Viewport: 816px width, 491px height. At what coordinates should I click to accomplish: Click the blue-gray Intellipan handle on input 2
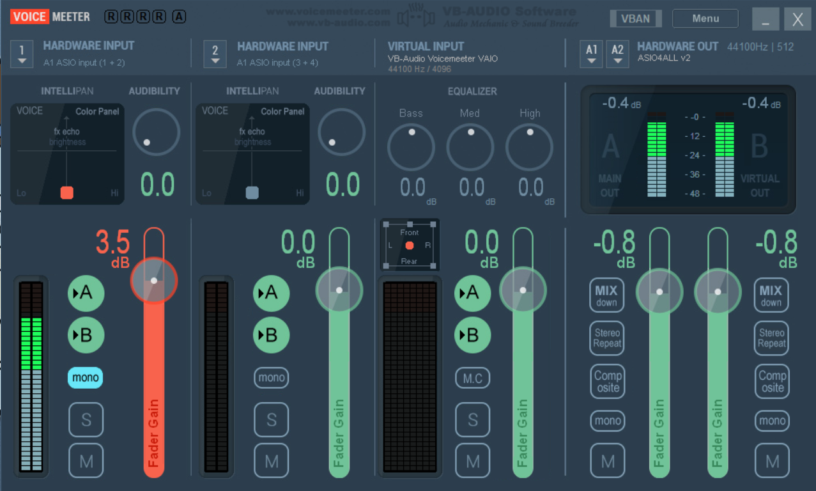pyautogui.click(x=252, y=192)
